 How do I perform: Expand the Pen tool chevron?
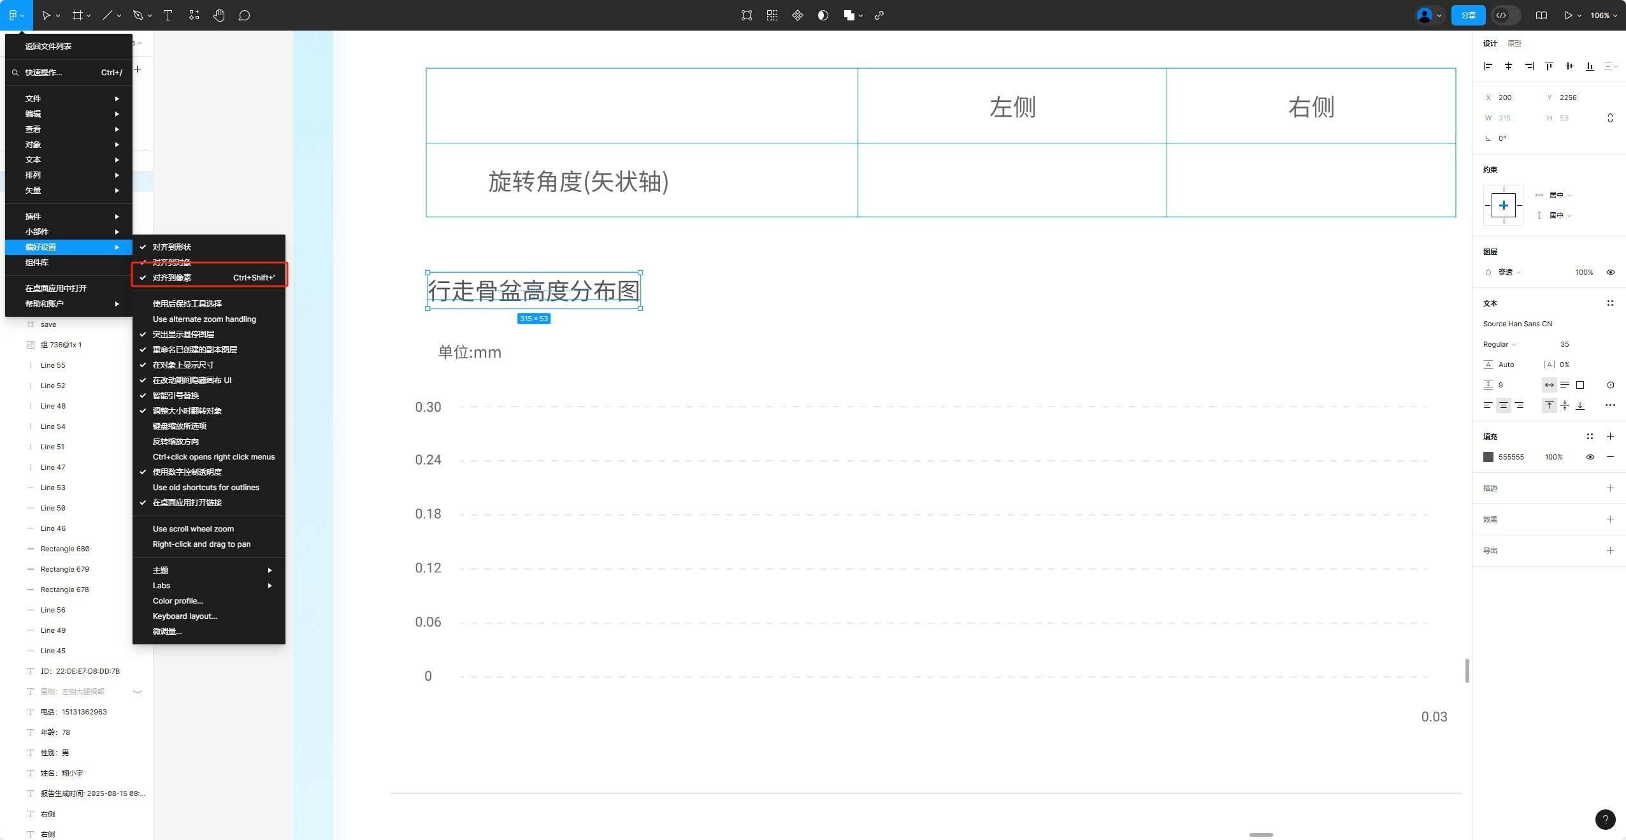click(150, 15)
